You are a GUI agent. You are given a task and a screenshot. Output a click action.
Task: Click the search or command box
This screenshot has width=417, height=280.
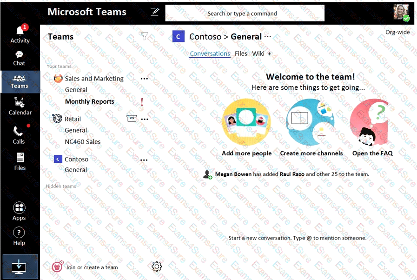click(x=245, y=13)
